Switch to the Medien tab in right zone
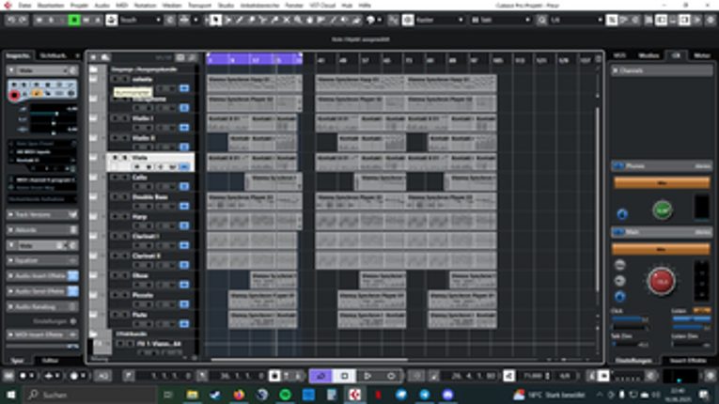This screenshot has height=404, width=719. click(649, 55)
